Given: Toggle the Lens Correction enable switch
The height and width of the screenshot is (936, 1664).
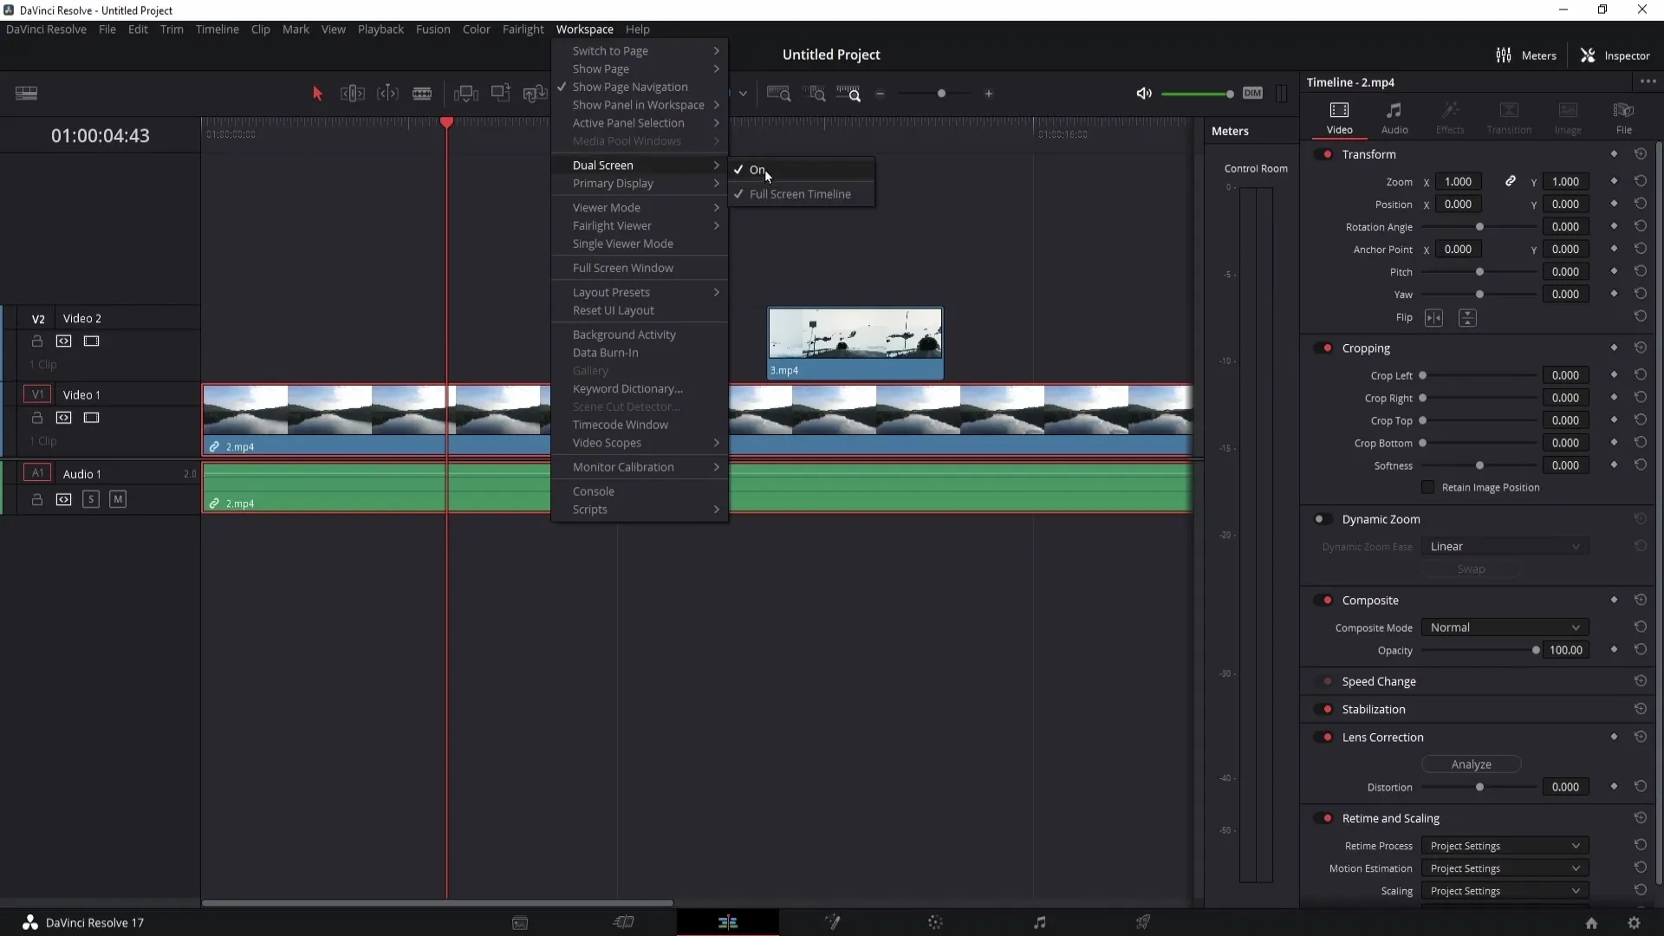Looking at the screenshot, I should (x=1323, y=738).
